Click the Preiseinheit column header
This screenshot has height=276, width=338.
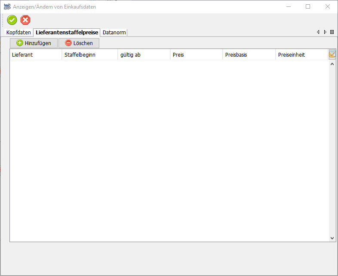[x=301, y=55]
